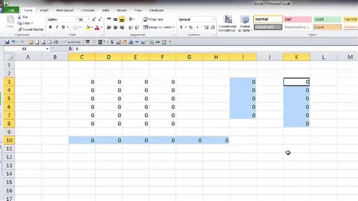Open text orientation dropdown

[132, 20]
